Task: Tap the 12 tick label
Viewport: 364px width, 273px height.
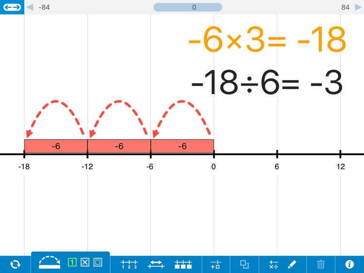Action: [x=341, y=166]
